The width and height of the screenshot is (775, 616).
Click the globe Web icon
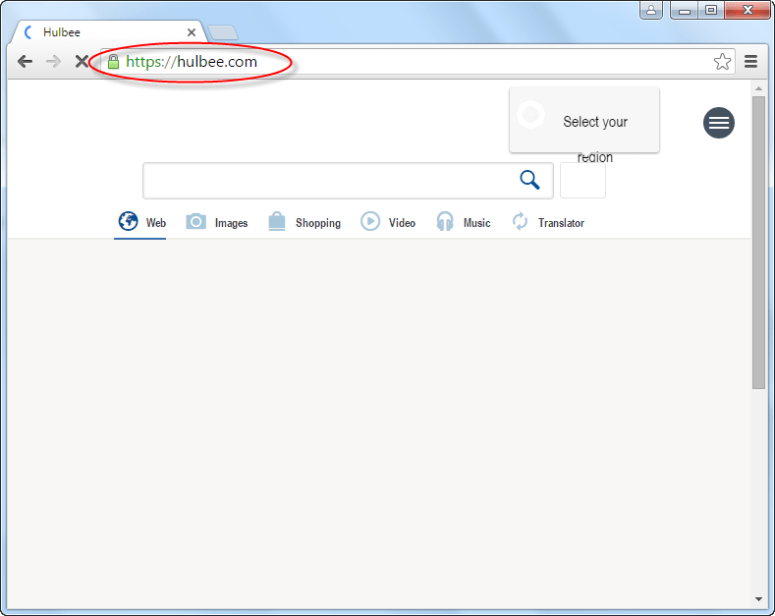128,221
